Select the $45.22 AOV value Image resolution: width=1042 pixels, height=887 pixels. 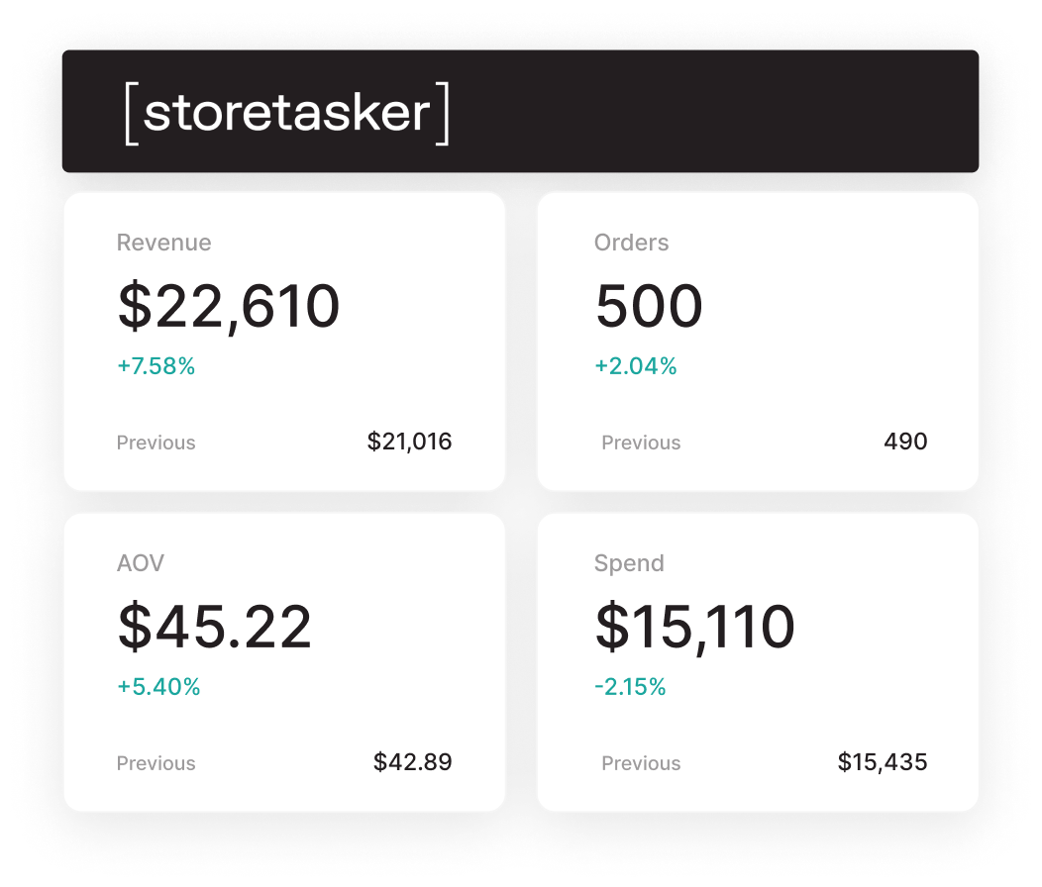point(215,627)
